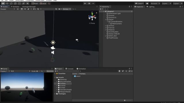Open the Gizmos dropdown
Screen dimensions: 184x103
pos(67,9)
